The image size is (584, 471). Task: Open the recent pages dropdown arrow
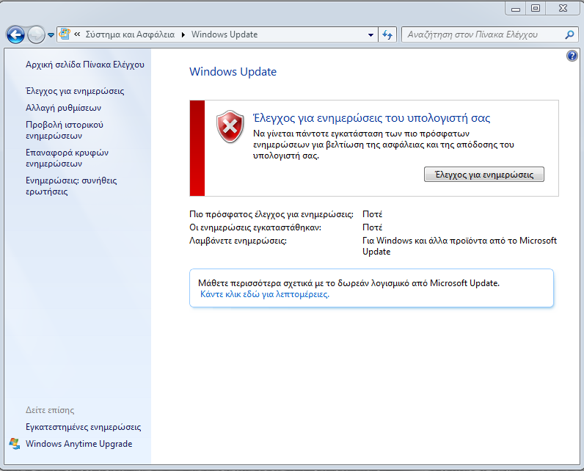coord(51,35)
